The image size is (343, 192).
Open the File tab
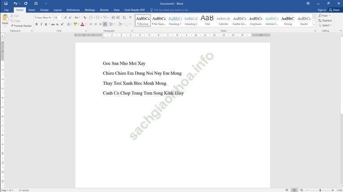6,10
